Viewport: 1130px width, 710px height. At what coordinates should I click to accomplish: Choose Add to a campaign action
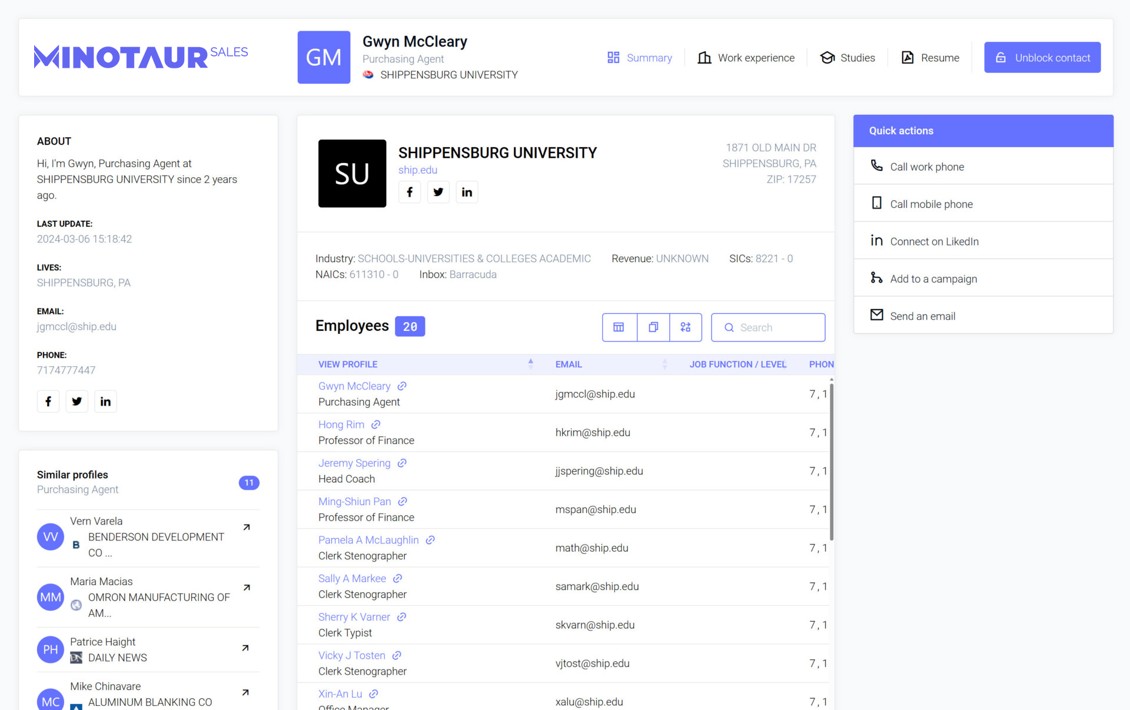click(933, 278)
